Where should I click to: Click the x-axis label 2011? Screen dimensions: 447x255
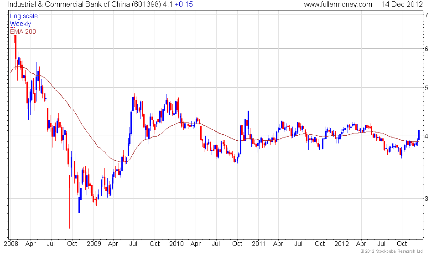tap(259, 244)
